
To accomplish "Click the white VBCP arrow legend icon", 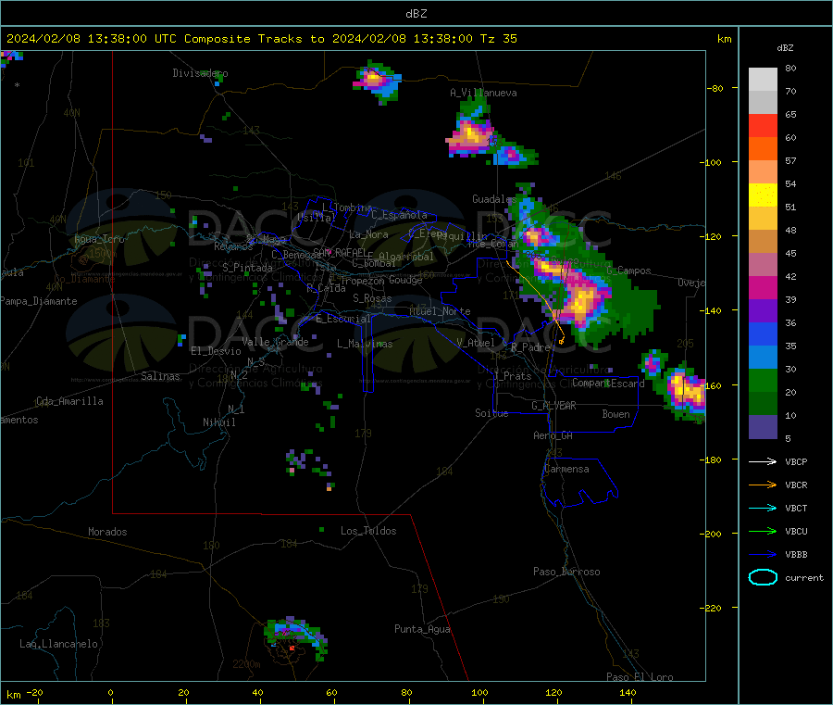I will click(763, 461).
